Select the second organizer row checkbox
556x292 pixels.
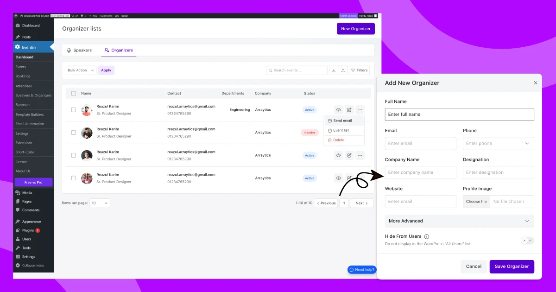pos(73,133)
